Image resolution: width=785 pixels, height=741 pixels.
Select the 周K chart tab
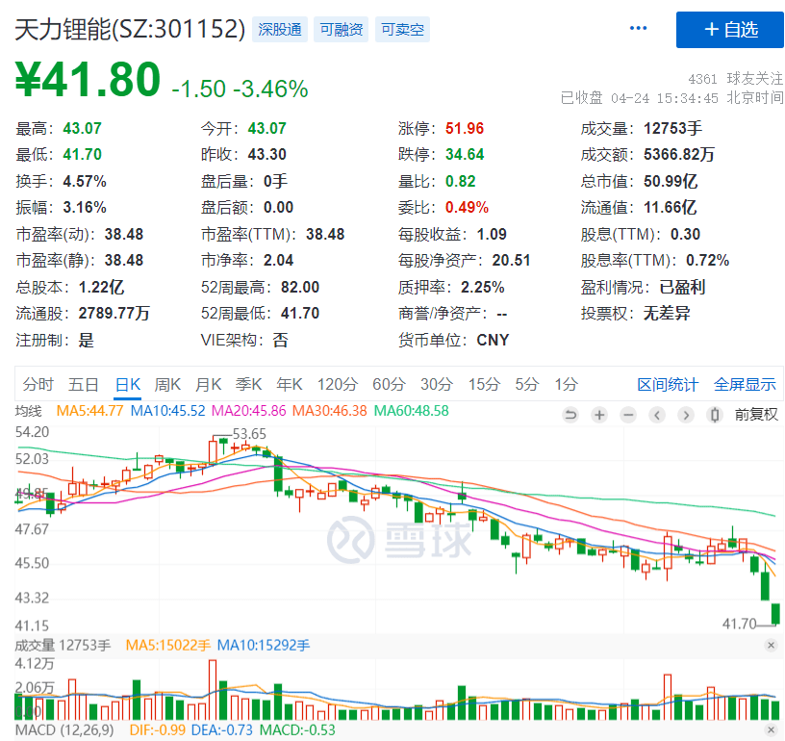pyautogui.click(x=167, y=385)
